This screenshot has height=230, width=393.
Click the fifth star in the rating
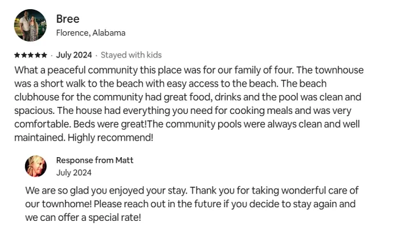[x=44, y=55]
